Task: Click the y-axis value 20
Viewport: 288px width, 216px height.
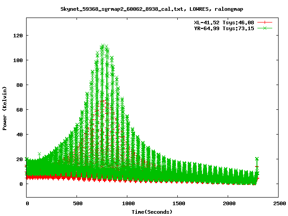Action: 19,159
